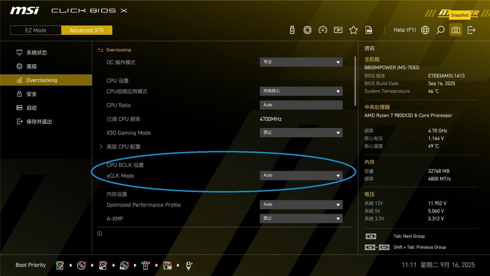Select the USB optical disc boot icon

pos(124,265)
